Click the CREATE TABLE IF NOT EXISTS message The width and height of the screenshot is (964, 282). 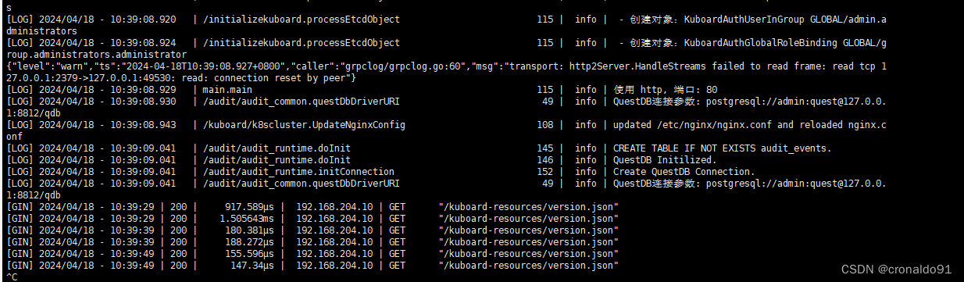pos(723,148)
